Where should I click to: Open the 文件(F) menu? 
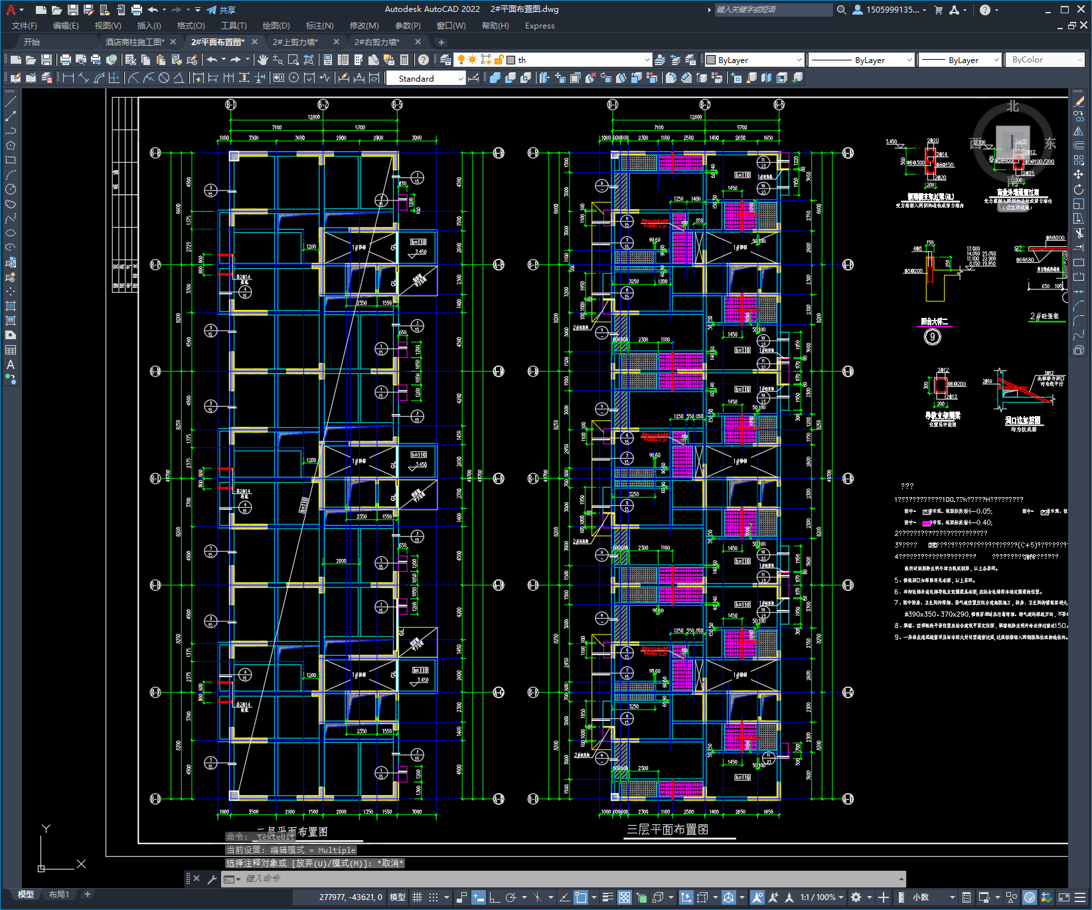point(25,26)
